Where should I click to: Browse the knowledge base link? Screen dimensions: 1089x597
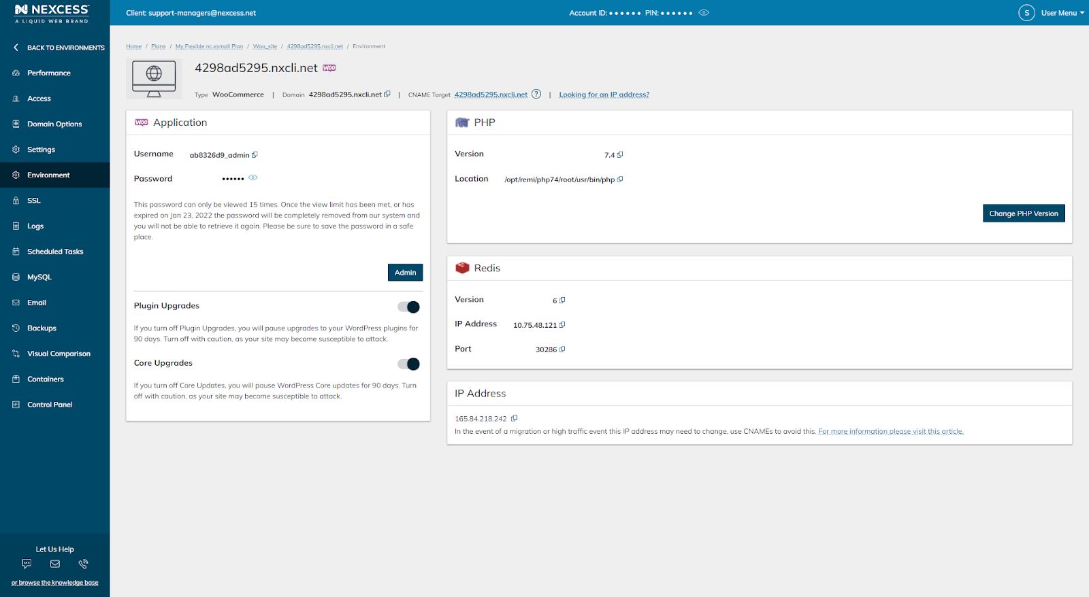[x=54, y=583]
